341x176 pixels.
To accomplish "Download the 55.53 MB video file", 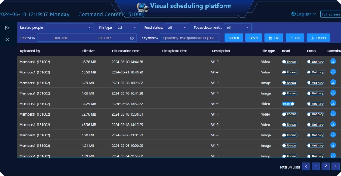I will click(333, 72).
